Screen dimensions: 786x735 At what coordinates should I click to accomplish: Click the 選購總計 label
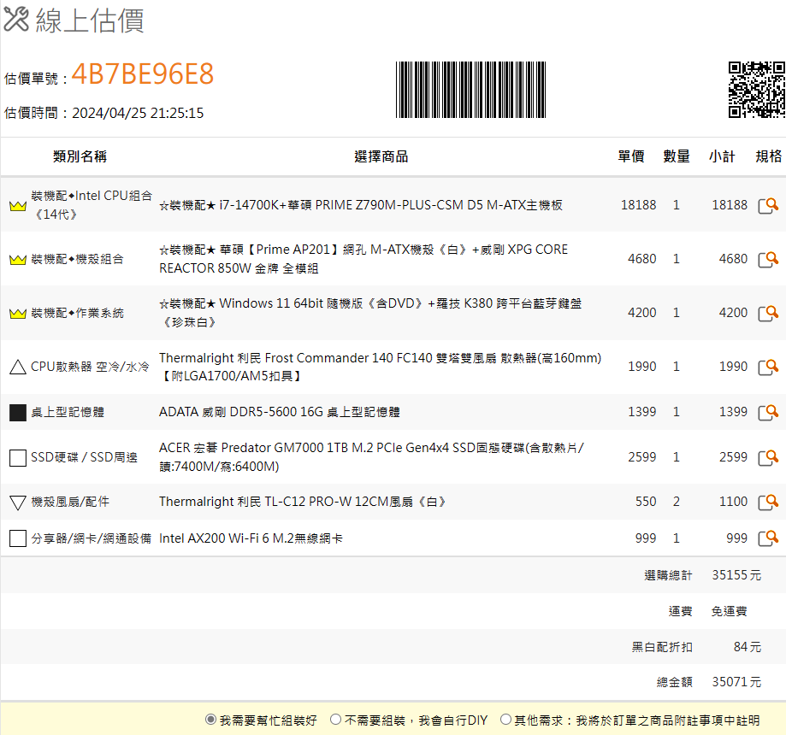pyautogui.click(x=668, y=575)
